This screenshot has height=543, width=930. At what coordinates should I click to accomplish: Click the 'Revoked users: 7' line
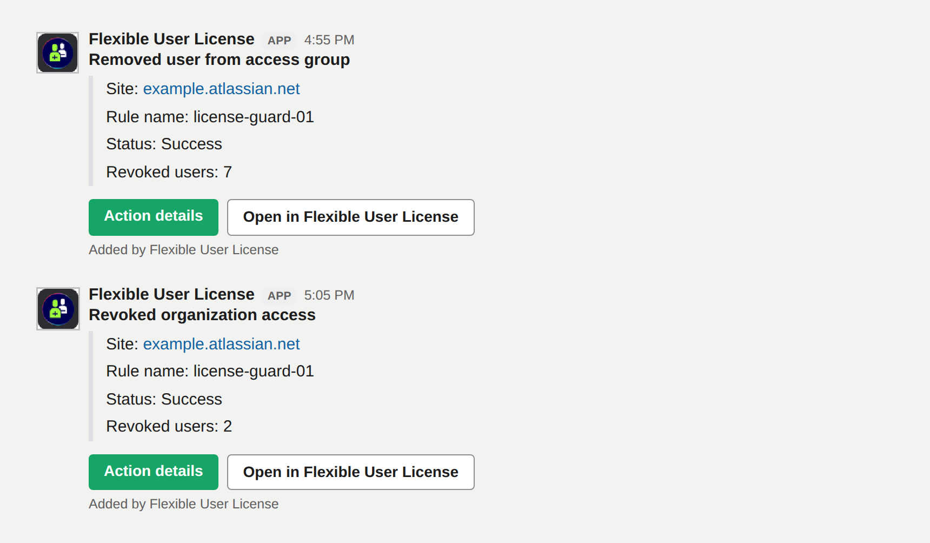[x=169, y=172]
